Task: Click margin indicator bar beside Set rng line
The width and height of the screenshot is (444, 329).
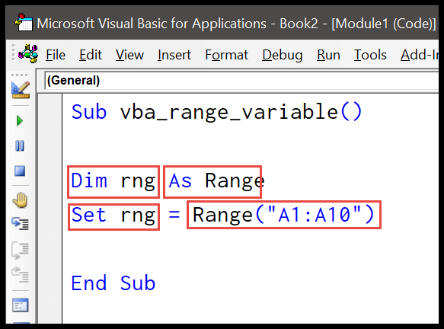Action: click(50, 215)
